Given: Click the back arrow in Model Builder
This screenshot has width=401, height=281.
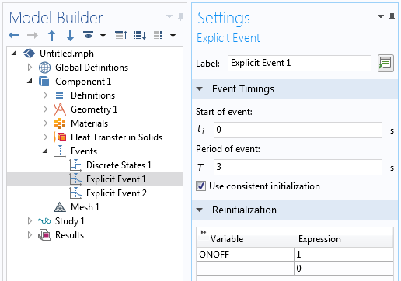Looking at the screenshot, I should point(14,35).
